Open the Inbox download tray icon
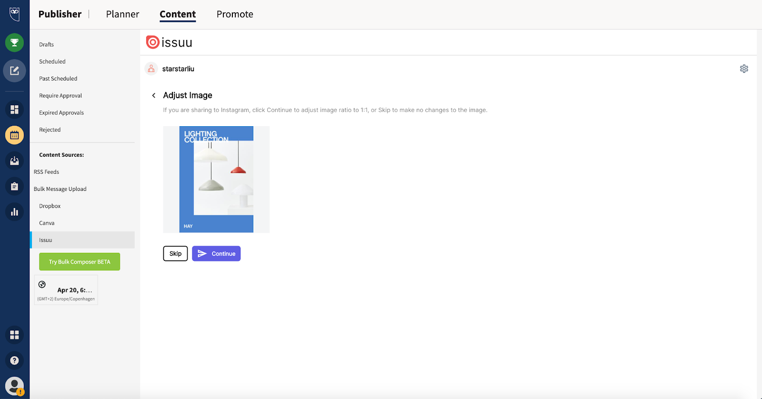762x399 pixels. click(x=14, y=161)
